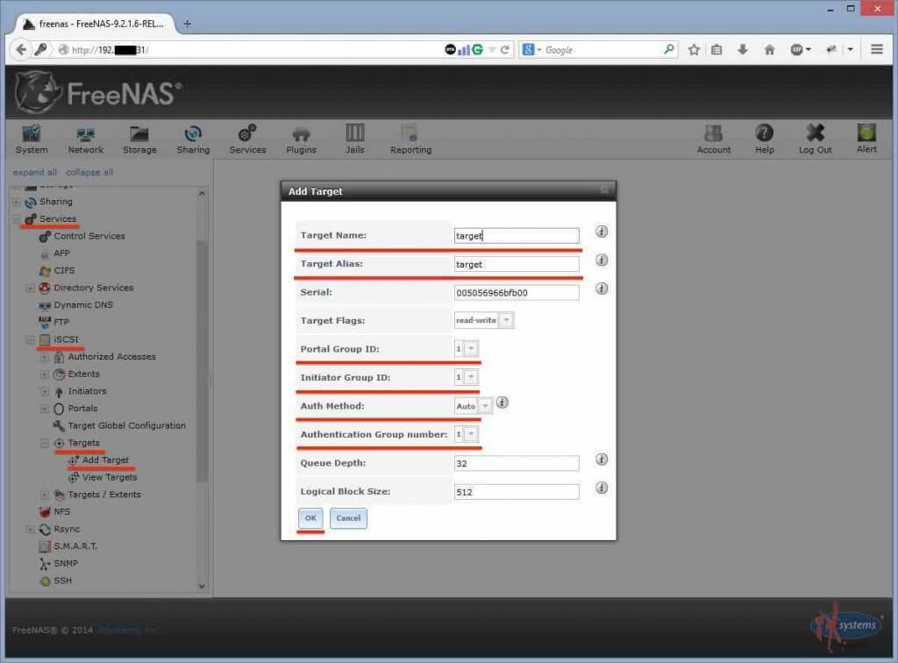Go to browser home page icon
The image size is (898, 663).
[x=769, y=50]
